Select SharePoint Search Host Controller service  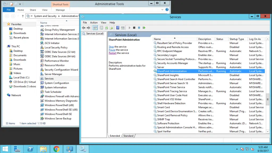[x=209, y=79]
